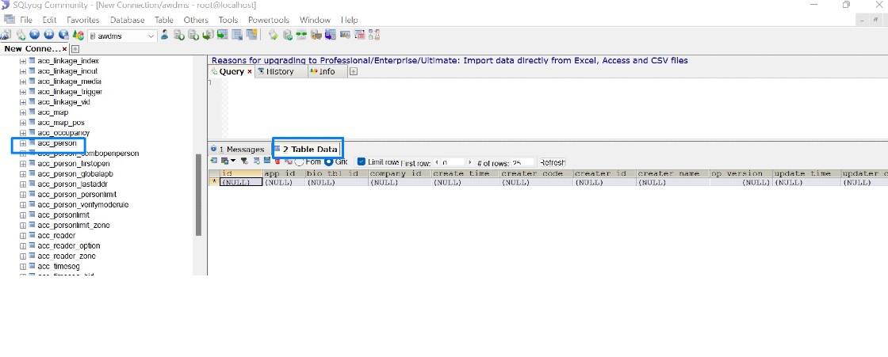
Task: Click the Filter funnel icon in data toolbar
Action: [244, 161]
